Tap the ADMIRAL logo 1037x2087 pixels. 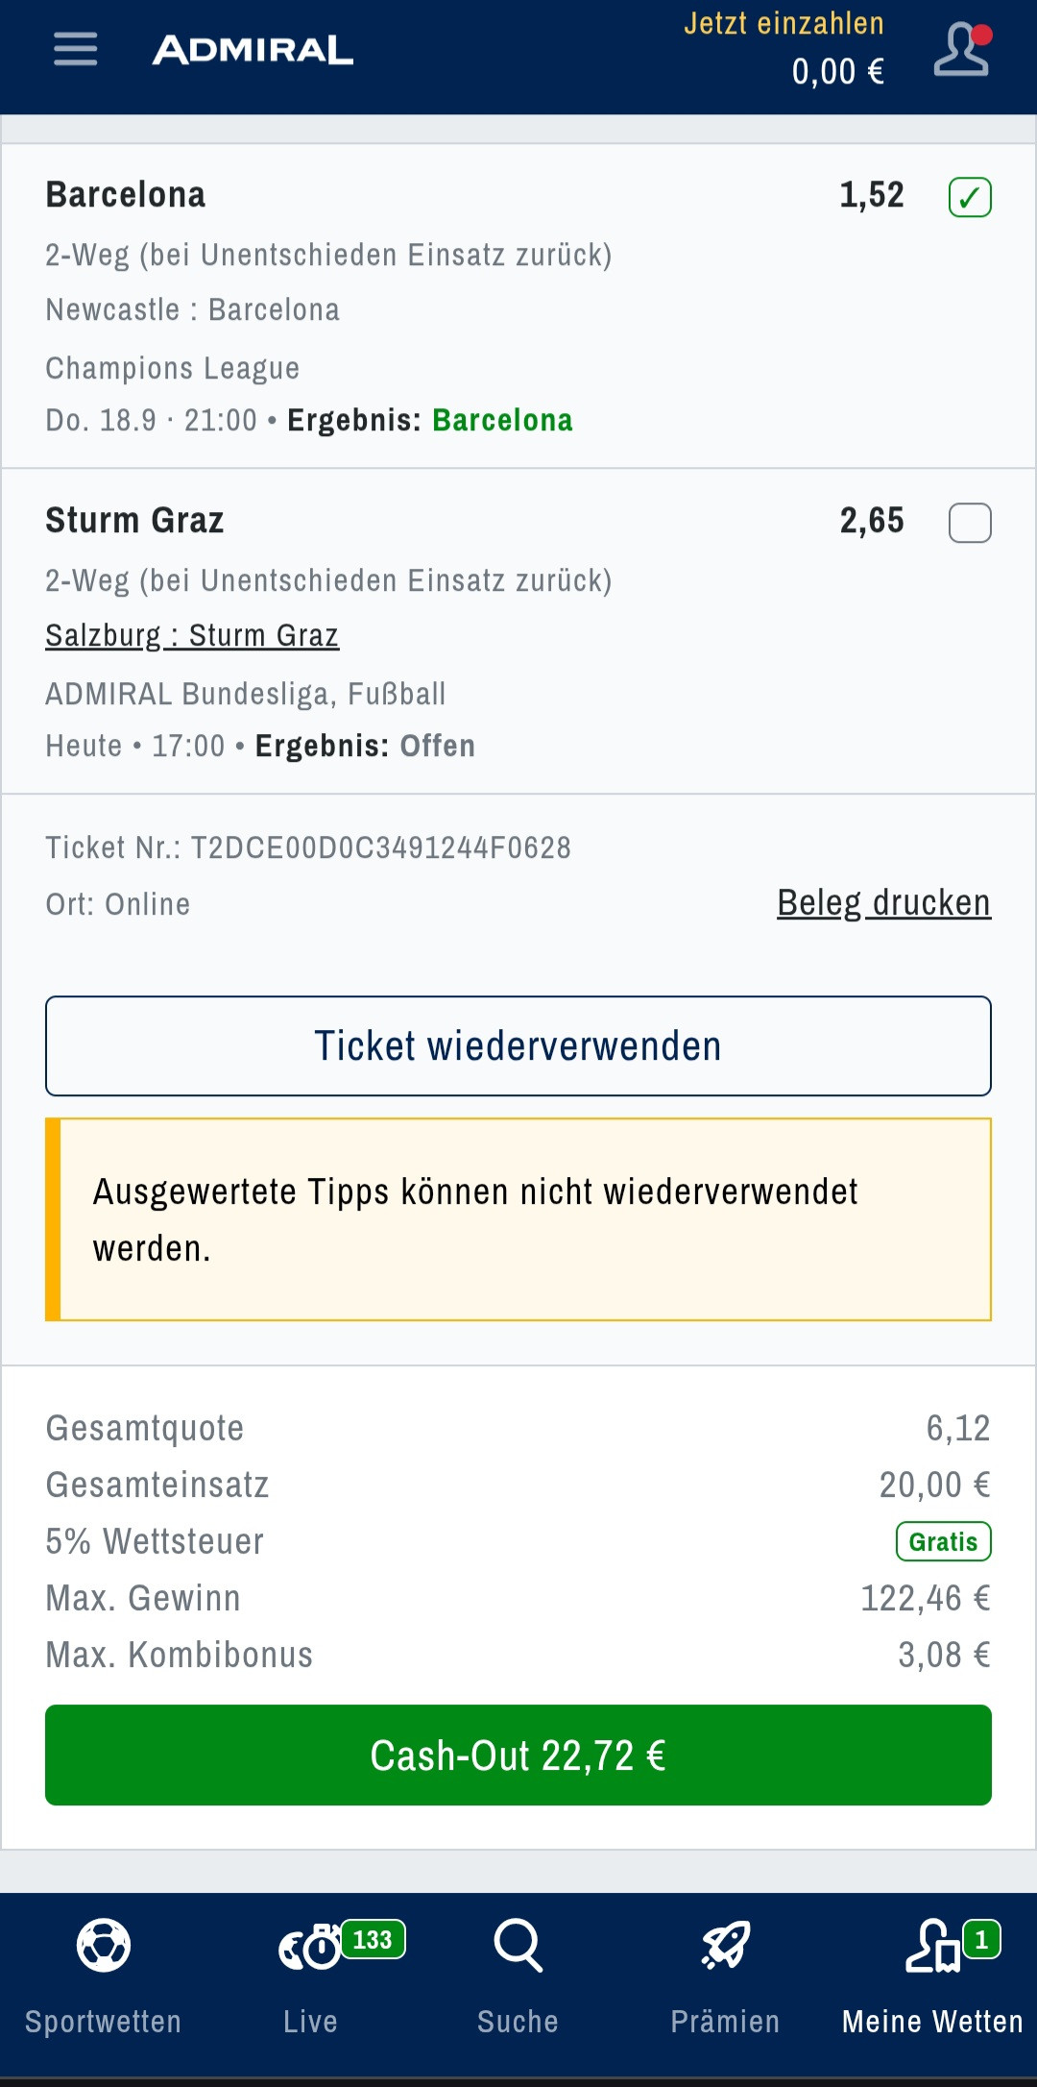253,50
